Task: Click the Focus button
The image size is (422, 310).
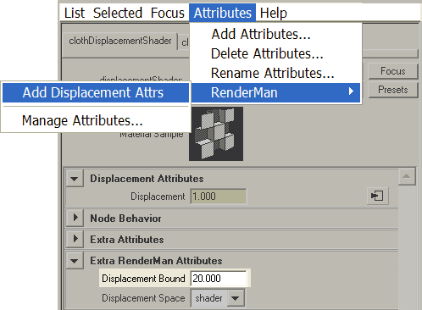Action: (x=393, y=71)
